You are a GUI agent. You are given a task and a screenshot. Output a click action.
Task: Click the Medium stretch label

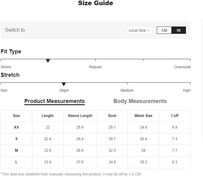pyautogui.click(x=127, y=90)
